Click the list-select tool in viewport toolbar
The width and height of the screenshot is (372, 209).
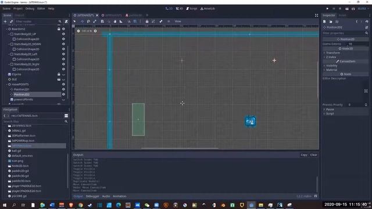102,21
